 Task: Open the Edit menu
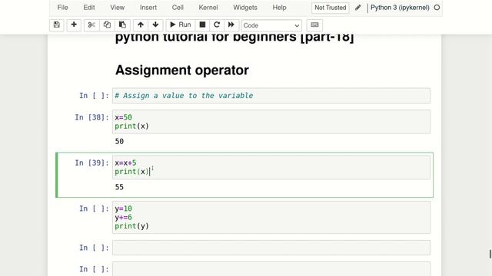(89, 8)
